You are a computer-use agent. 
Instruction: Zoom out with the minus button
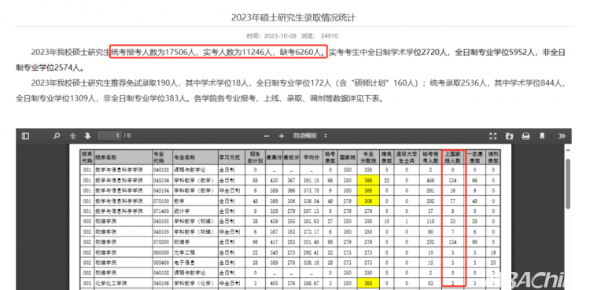coord(267,136)
